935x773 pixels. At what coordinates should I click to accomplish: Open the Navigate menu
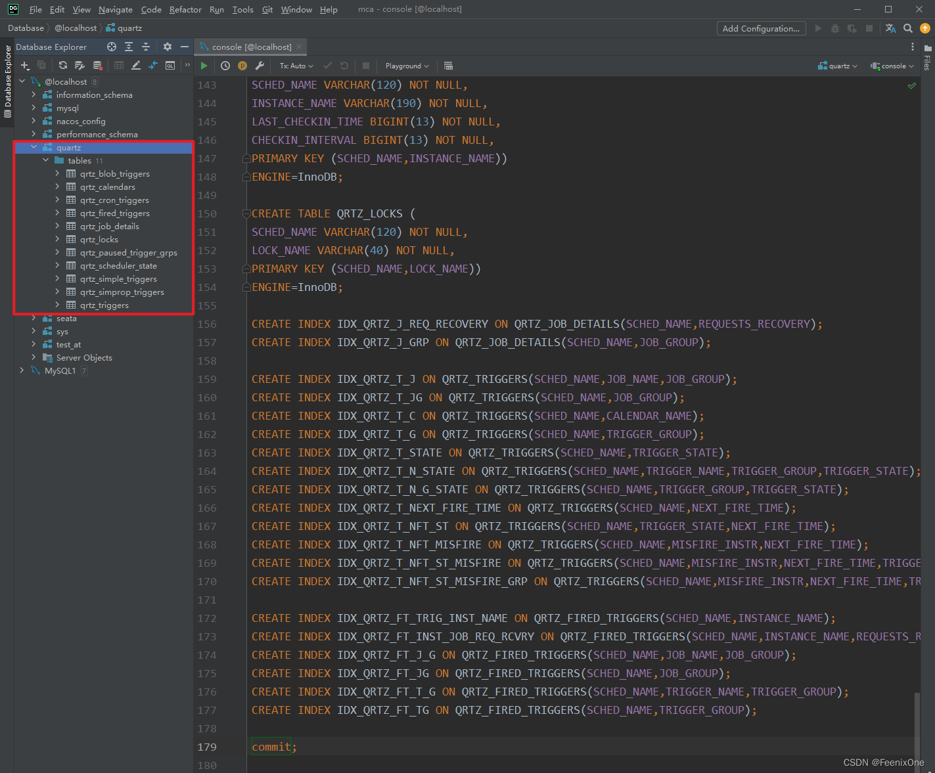click(116, 9)
